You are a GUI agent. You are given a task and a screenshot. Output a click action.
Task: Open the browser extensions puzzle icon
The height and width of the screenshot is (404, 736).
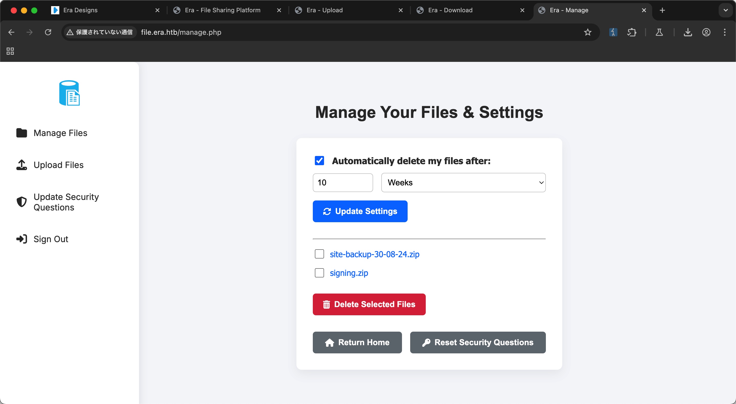pyautogui.click(x=632, y=32)
